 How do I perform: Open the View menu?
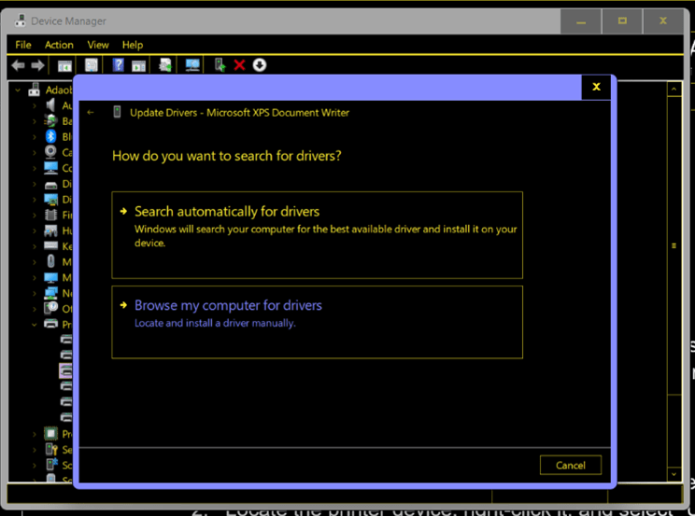click(98, 45)
